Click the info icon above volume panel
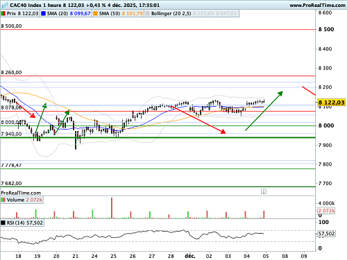The width and height of the screenshot is (347, 260). (x=264, y=191)
